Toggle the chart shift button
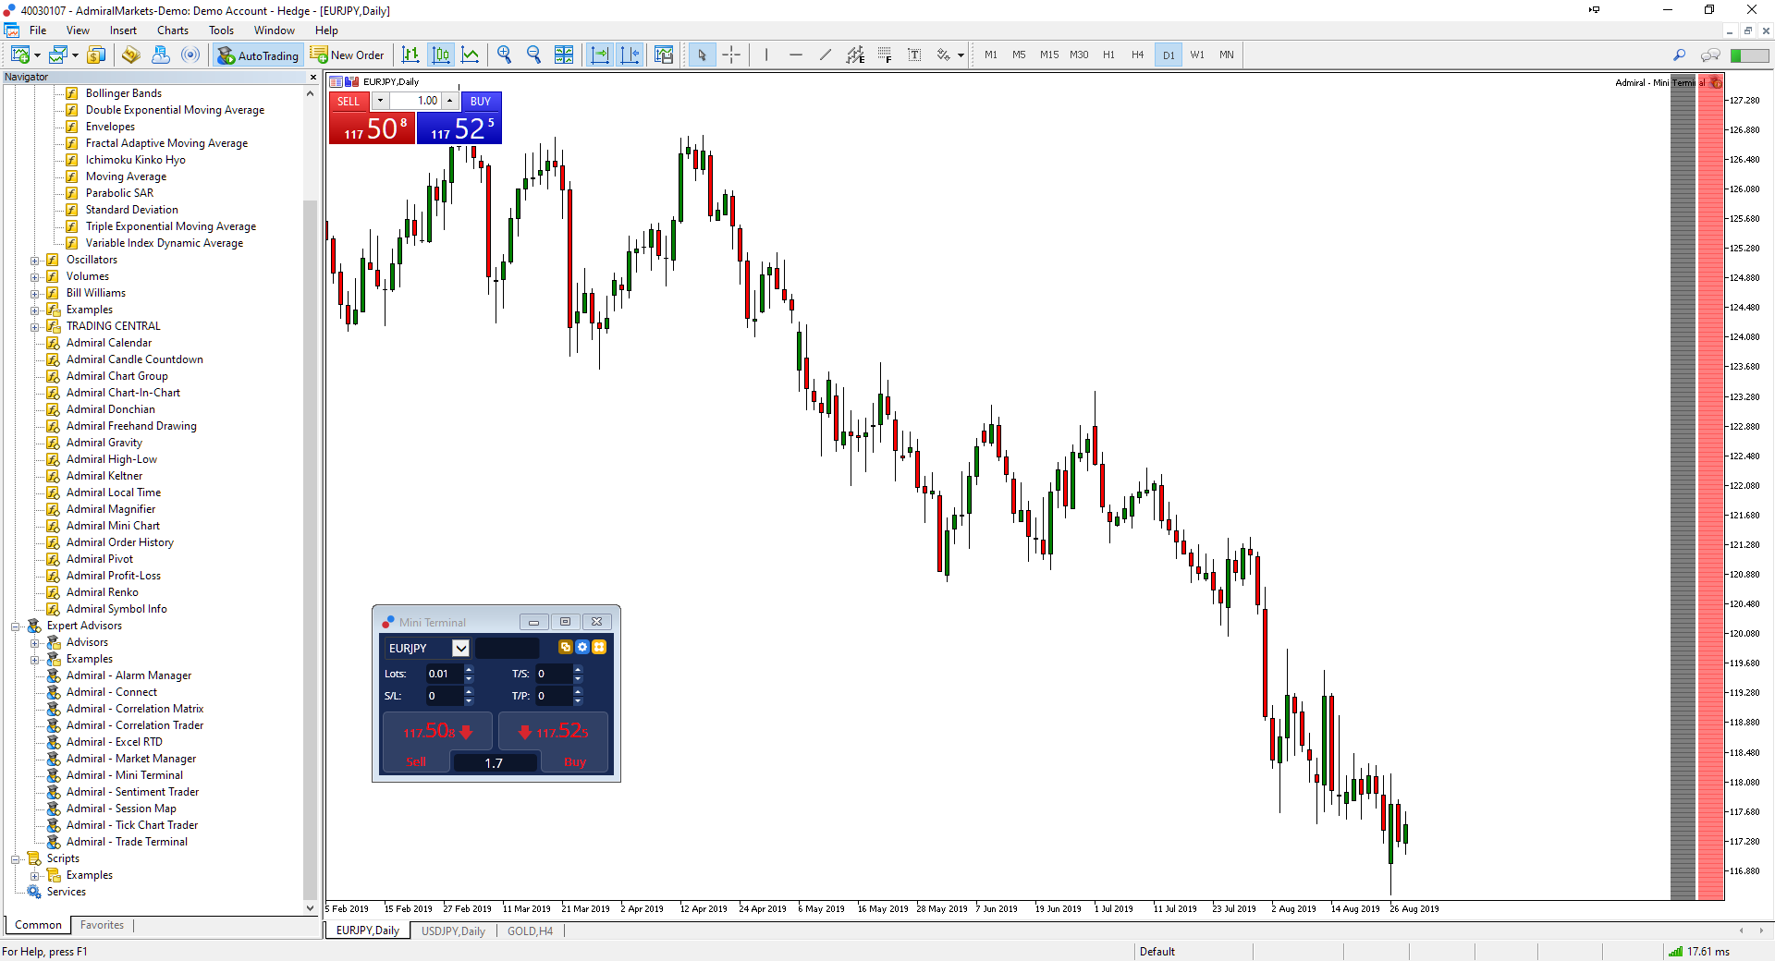Screen dimensions: 1775x961 click(x=630, y=55)
